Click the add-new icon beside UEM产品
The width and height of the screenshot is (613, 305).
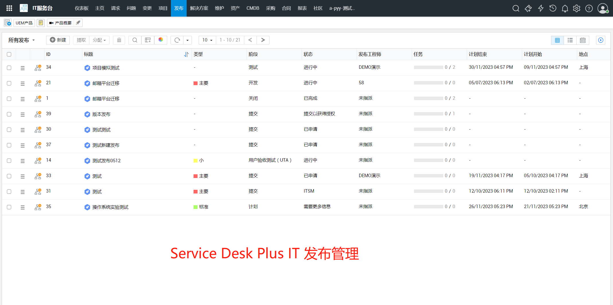[x=8, y=23]
